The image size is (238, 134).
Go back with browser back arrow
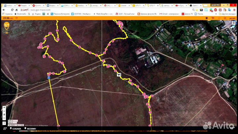coord(4,10)
